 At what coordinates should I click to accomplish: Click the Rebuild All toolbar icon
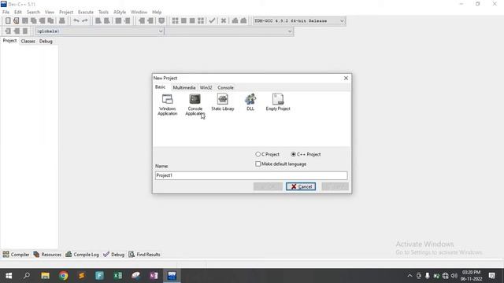point(201,20)
